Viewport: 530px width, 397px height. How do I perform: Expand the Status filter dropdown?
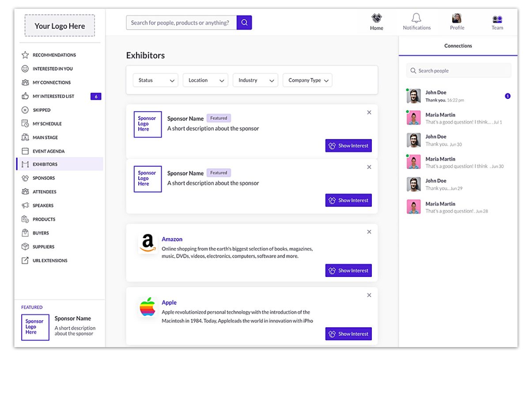(x=155, y=80)
